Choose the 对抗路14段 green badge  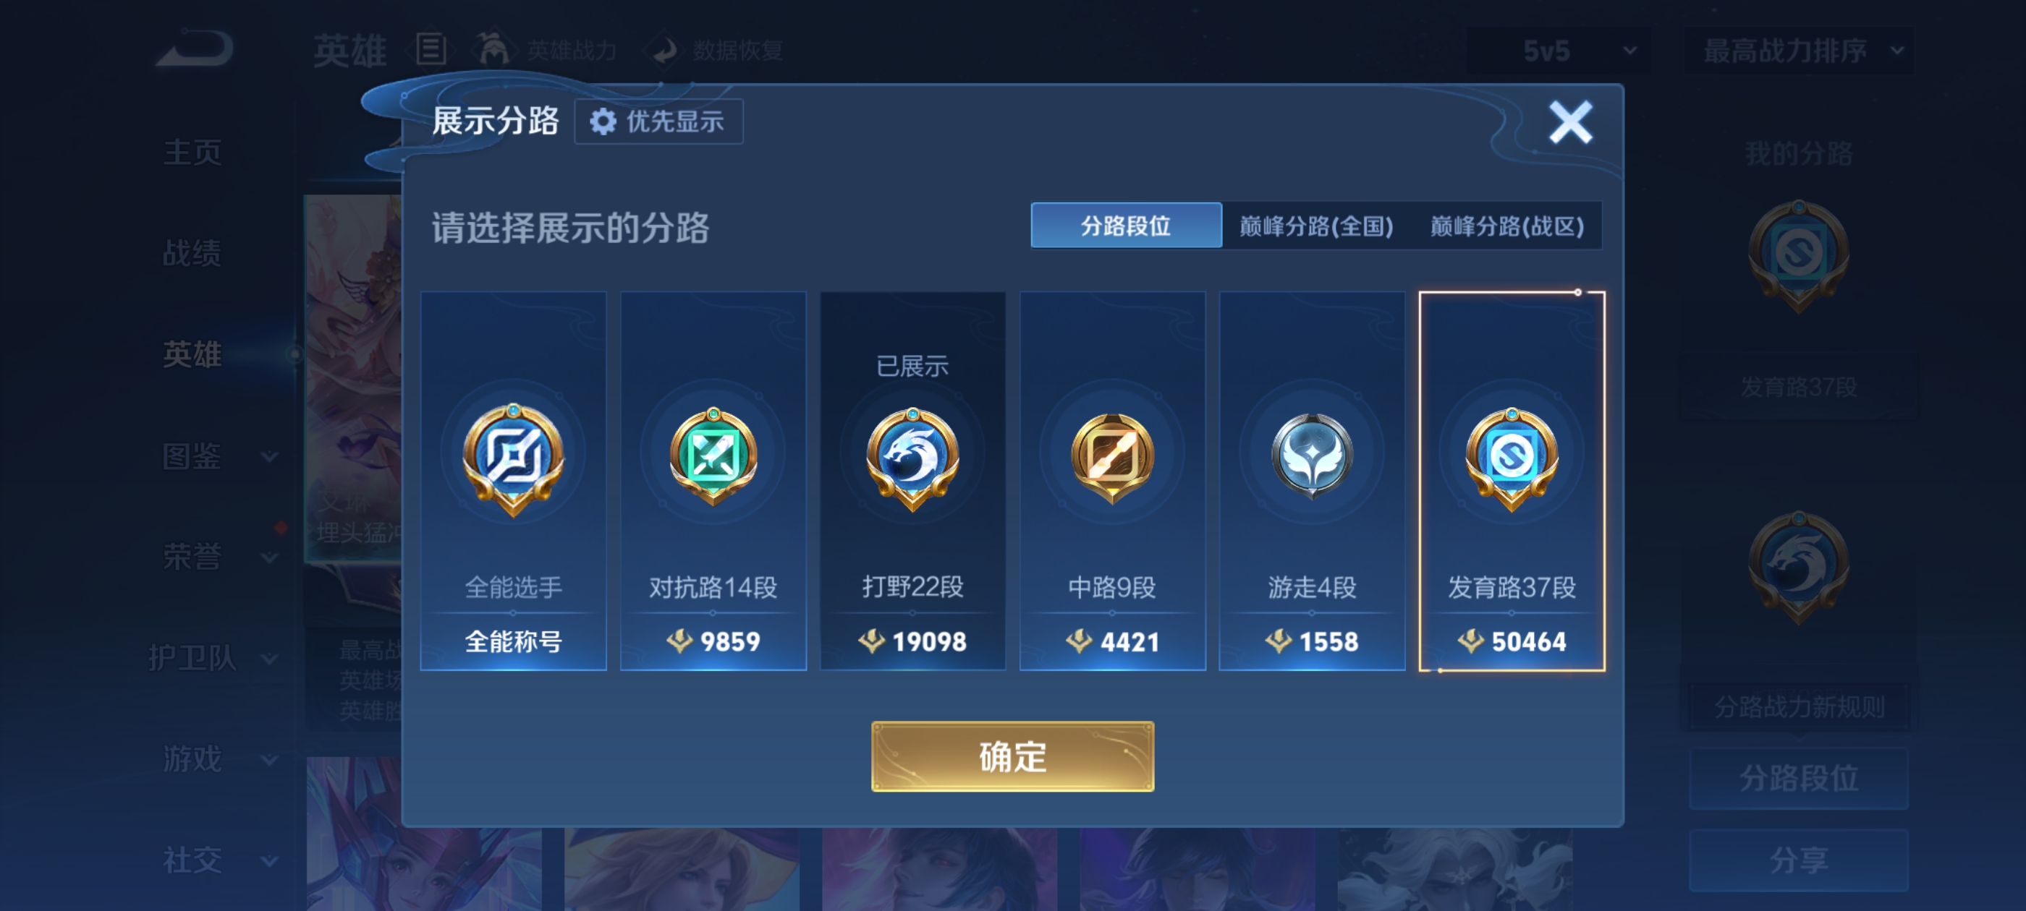pyautogui.click(x=713, y=457)
